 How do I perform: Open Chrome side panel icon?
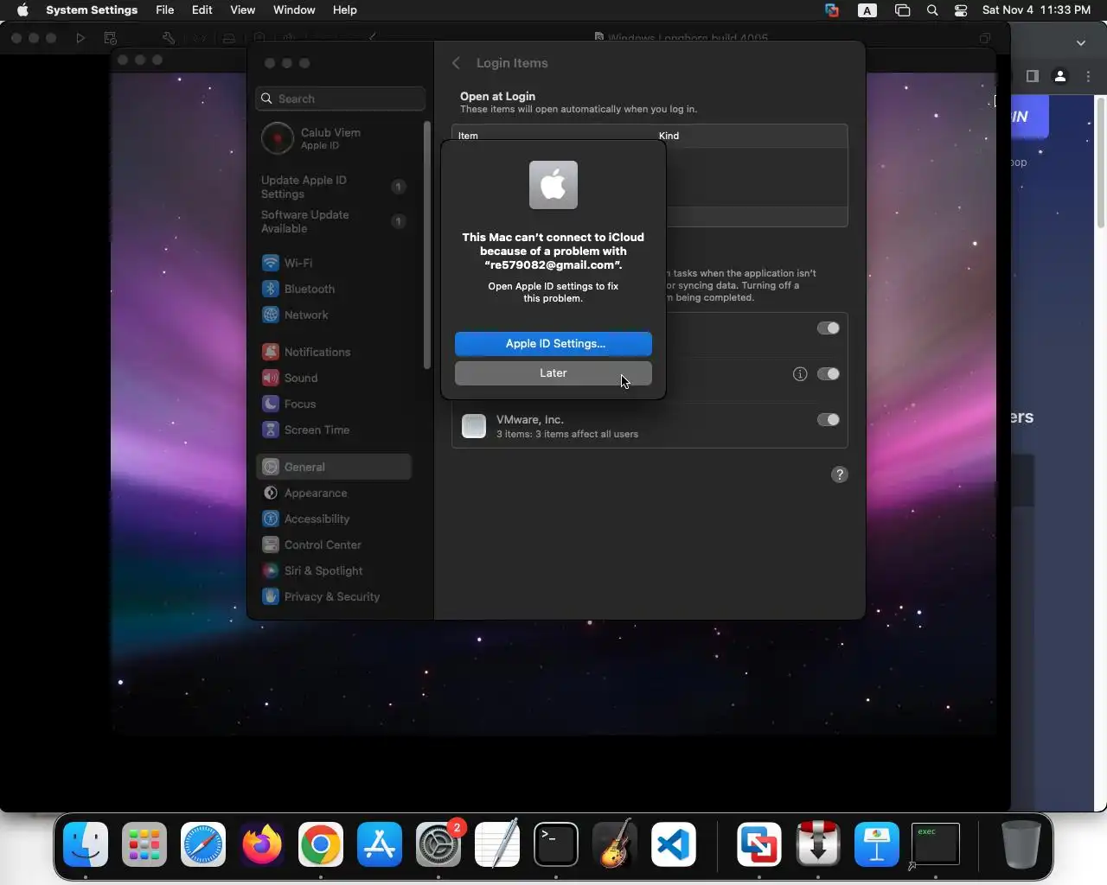(1032, 76)
